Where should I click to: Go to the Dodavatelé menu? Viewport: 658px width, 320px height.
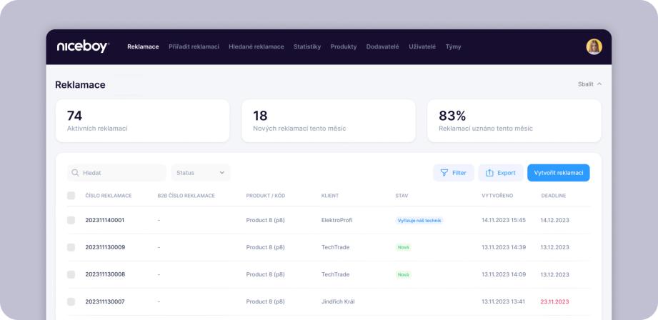coord(382,46)
